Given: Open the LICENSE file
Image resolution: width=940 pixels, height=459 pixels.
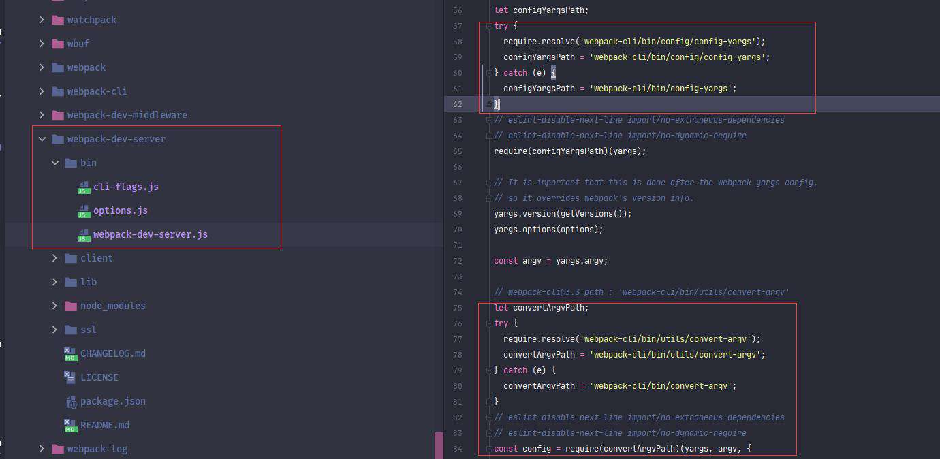Looking at the screenshot, I should coord(99,377).
